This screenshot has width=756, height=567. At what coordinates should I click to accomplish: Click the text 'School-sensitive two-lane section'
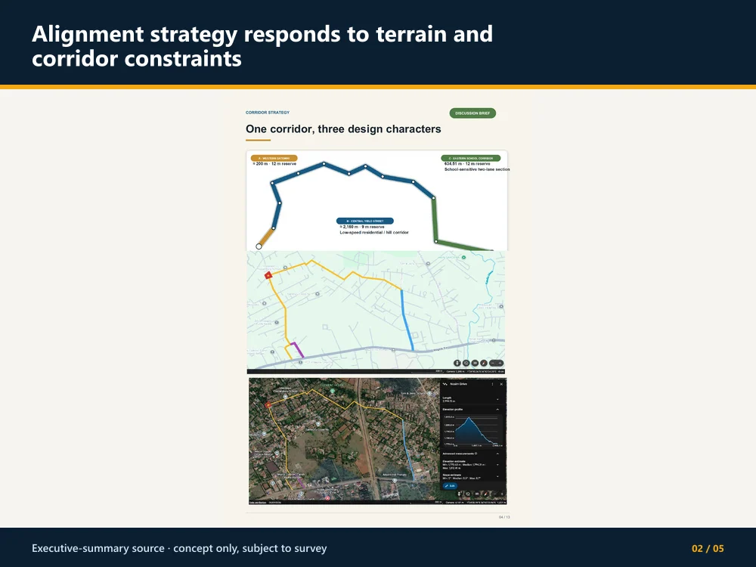tap(477, 169)
